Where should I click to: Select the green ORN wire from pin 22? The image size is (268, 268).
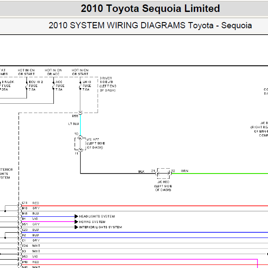(220, 174)
